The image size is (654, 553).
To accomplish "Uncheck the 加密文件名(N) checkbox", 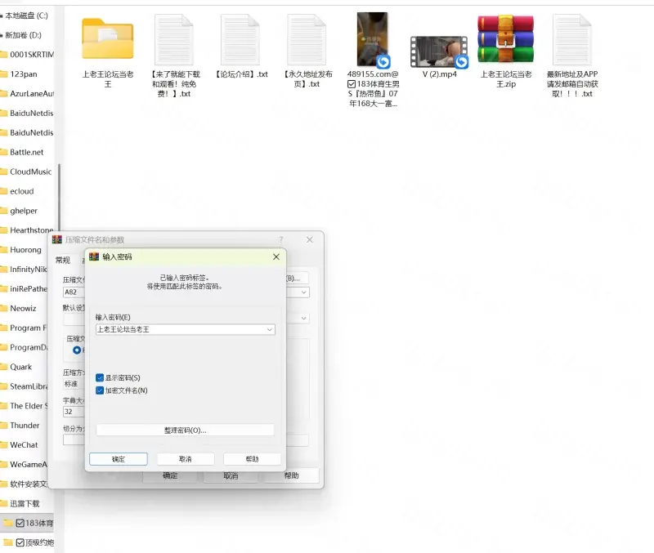I will point(100,390).
